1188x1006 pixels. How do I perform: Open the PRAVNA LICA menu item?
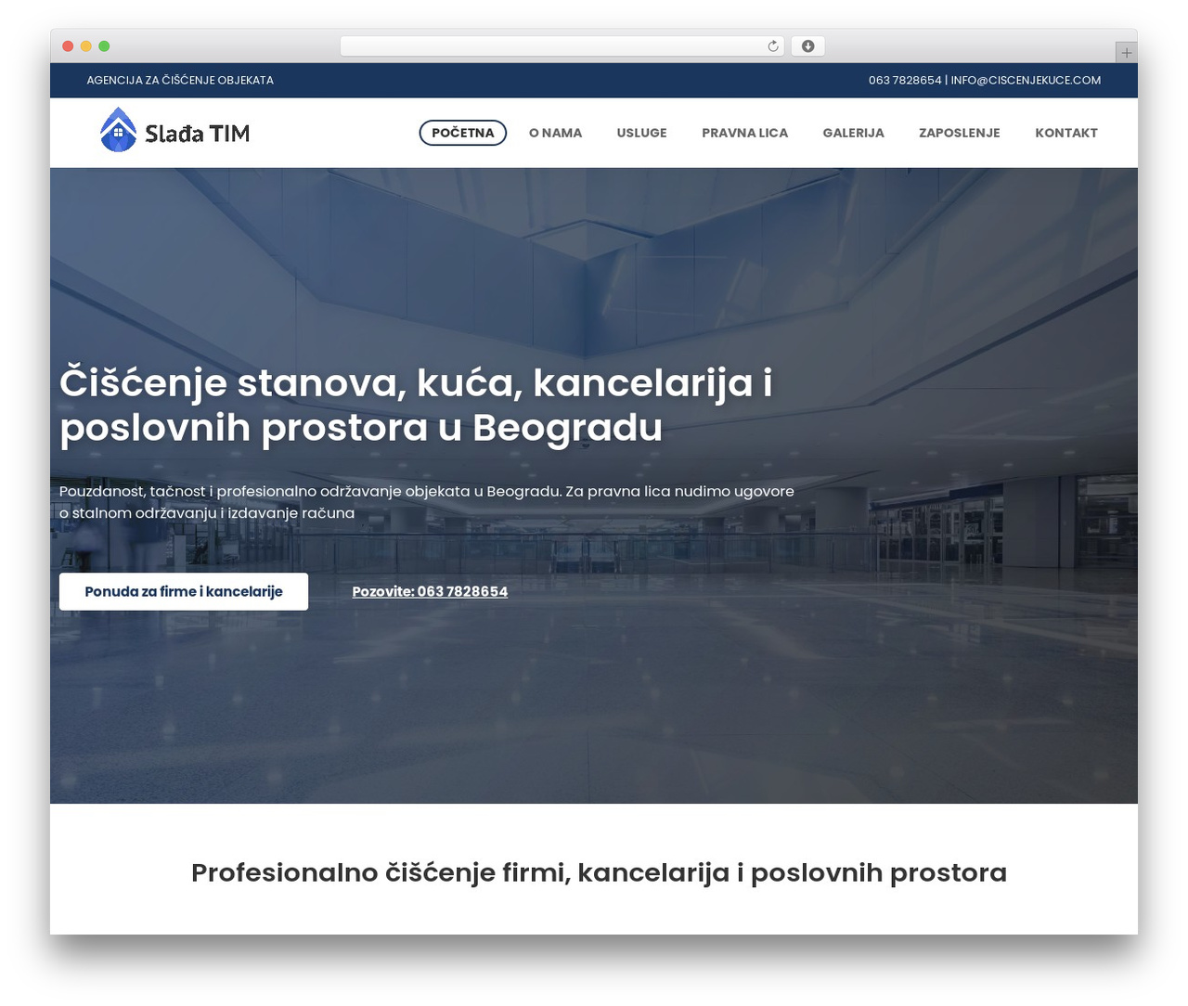744,133
